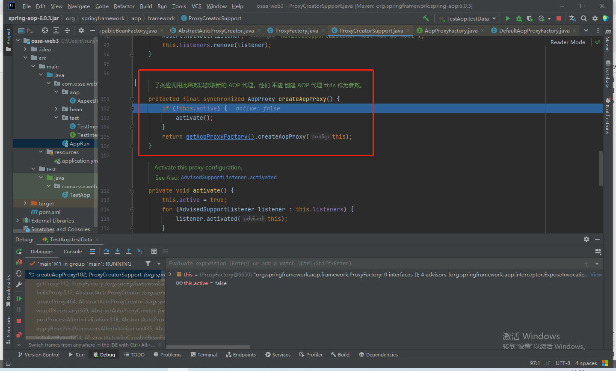Image resolution: width=616 pixels, height=371 pixels.
Task: Toggle Threads view icon beside the Console tab
Action: 92,252
